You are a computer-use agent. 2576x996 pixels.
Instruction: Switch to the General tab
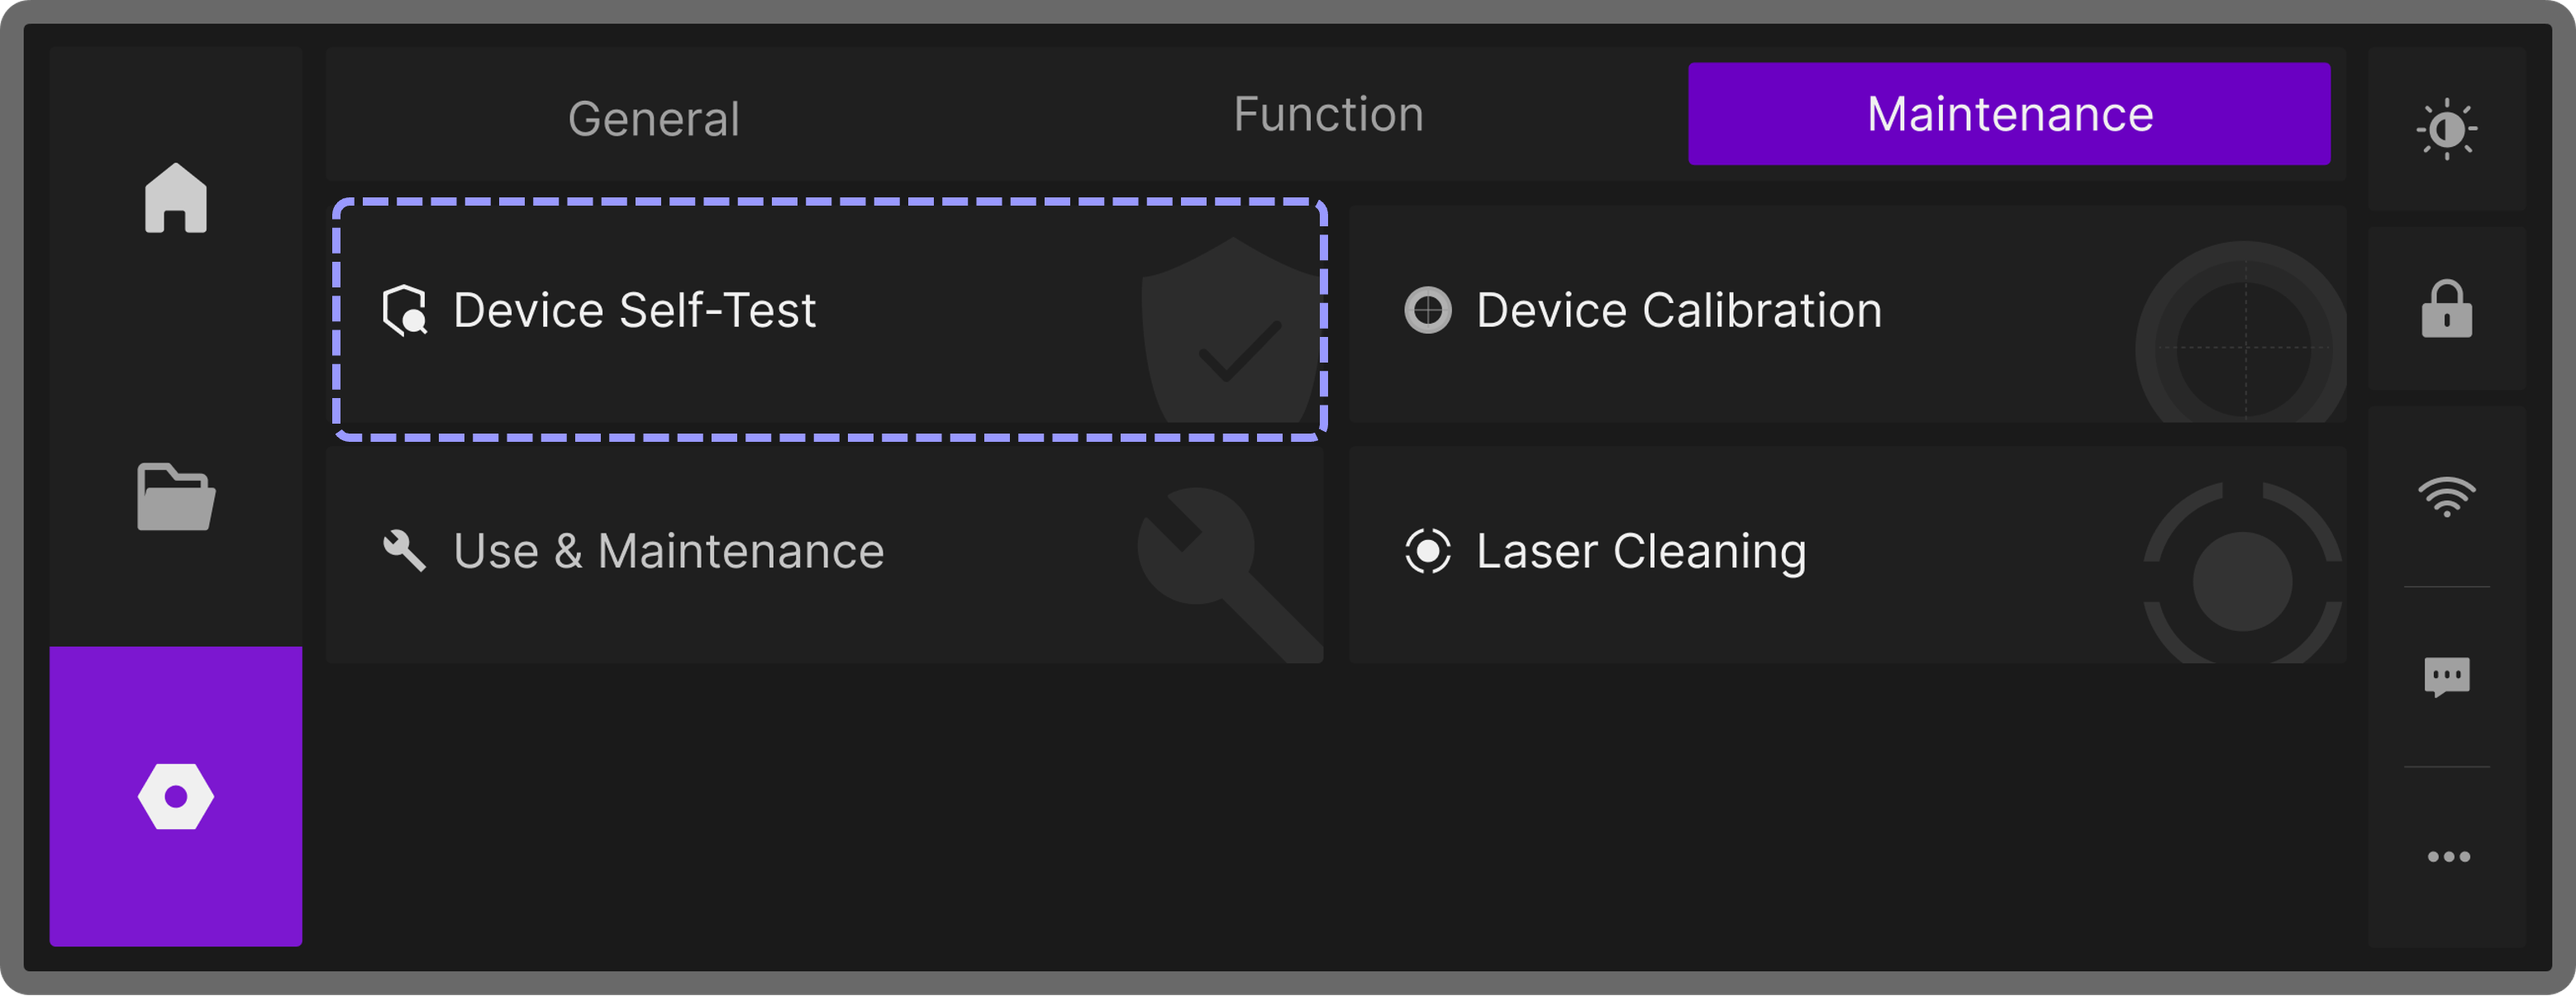pyautogui.click(x=653, y=119)
